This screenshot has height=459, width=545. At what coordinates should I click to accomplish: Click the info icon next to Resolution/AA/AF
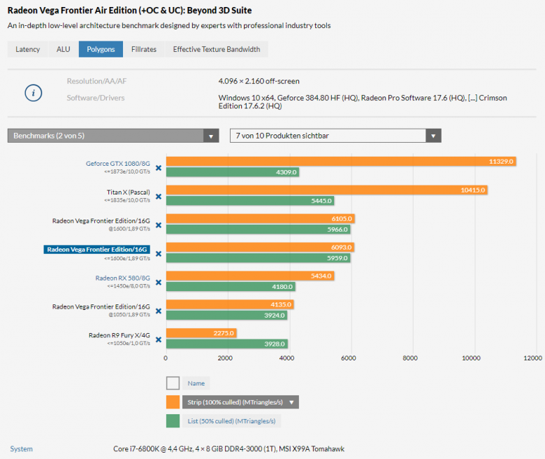click(34, 93)
